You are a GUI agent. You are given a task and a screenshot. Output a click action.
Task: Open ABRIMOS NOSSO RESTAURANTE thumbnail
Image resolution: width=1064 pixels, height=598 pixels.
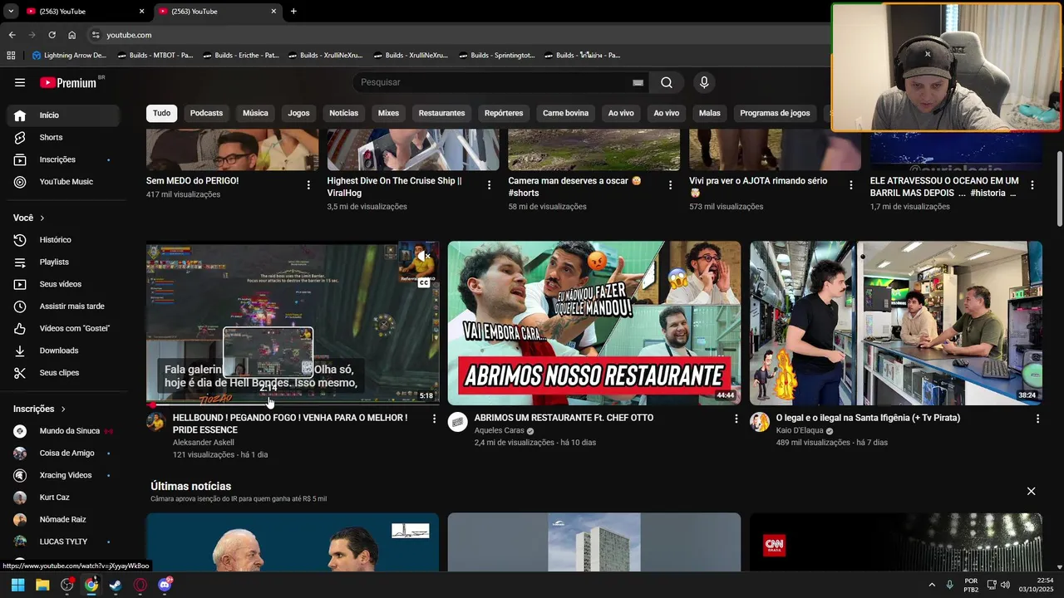tap(594, 323)
